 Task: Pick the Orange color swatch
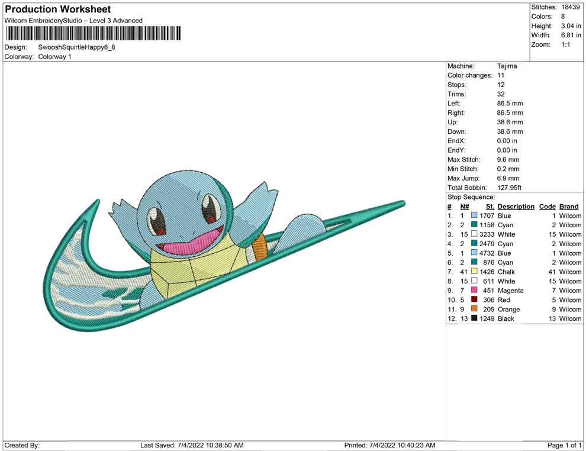coord(474,308)
